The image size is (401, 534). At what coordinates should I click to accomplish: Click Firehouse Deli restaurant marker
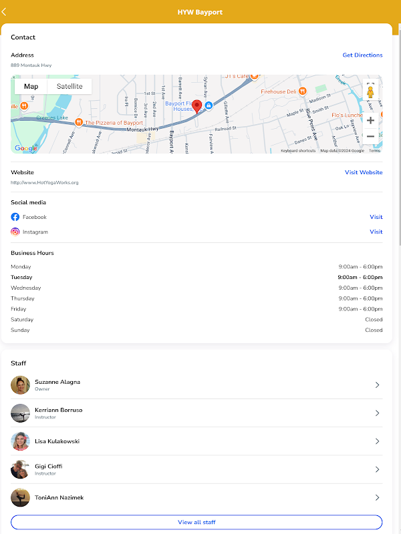click(x=302, y=91)
